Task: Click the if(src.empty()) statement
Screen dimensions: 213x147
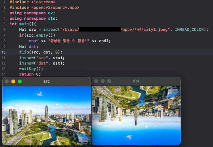Action: pos(37,35)
